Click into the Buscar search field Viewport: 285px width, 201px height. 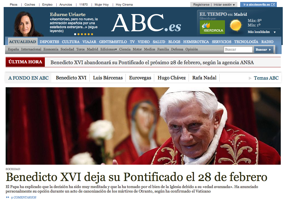pos(238,49)
